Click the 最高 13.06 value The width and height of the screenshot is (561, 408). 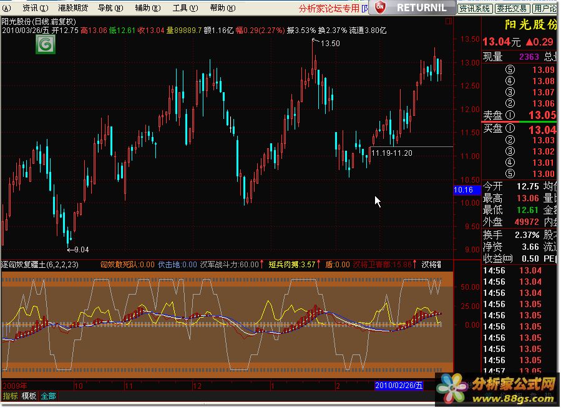point(528,198)
